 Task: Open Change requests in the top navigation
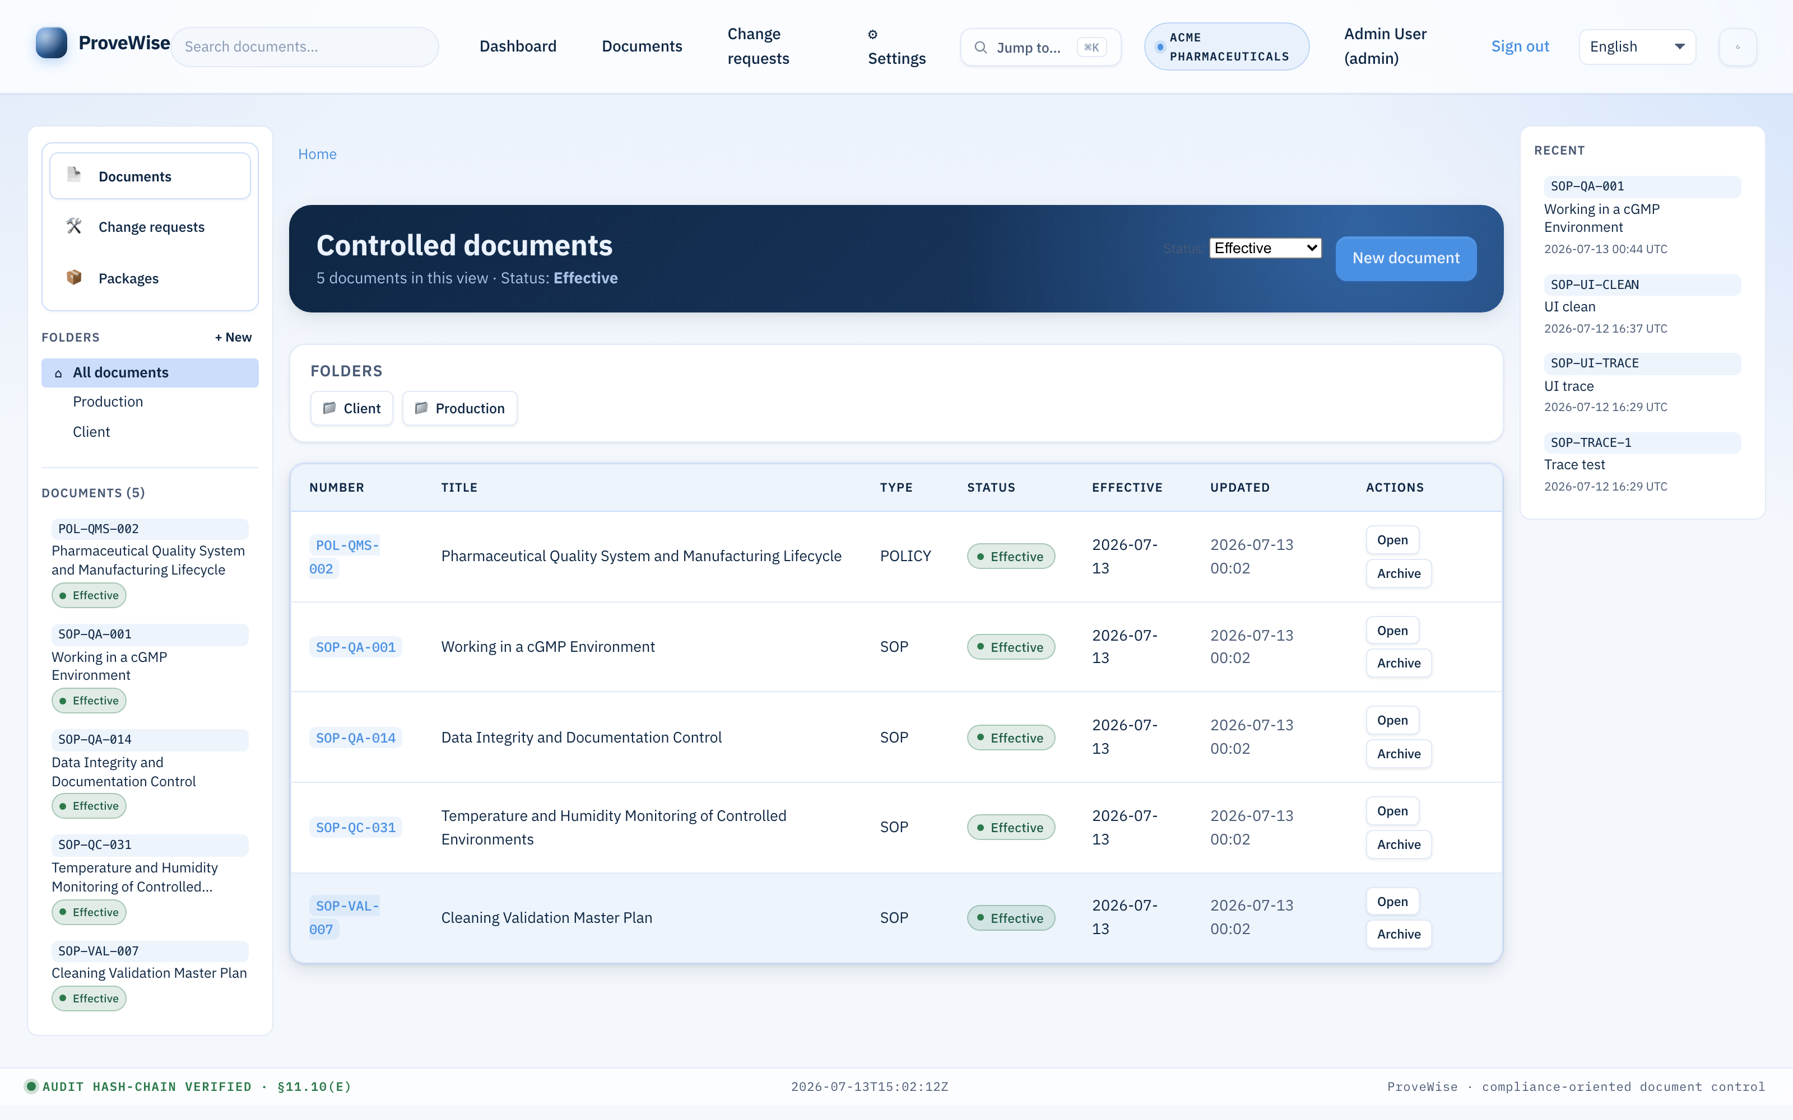(759, 46)
